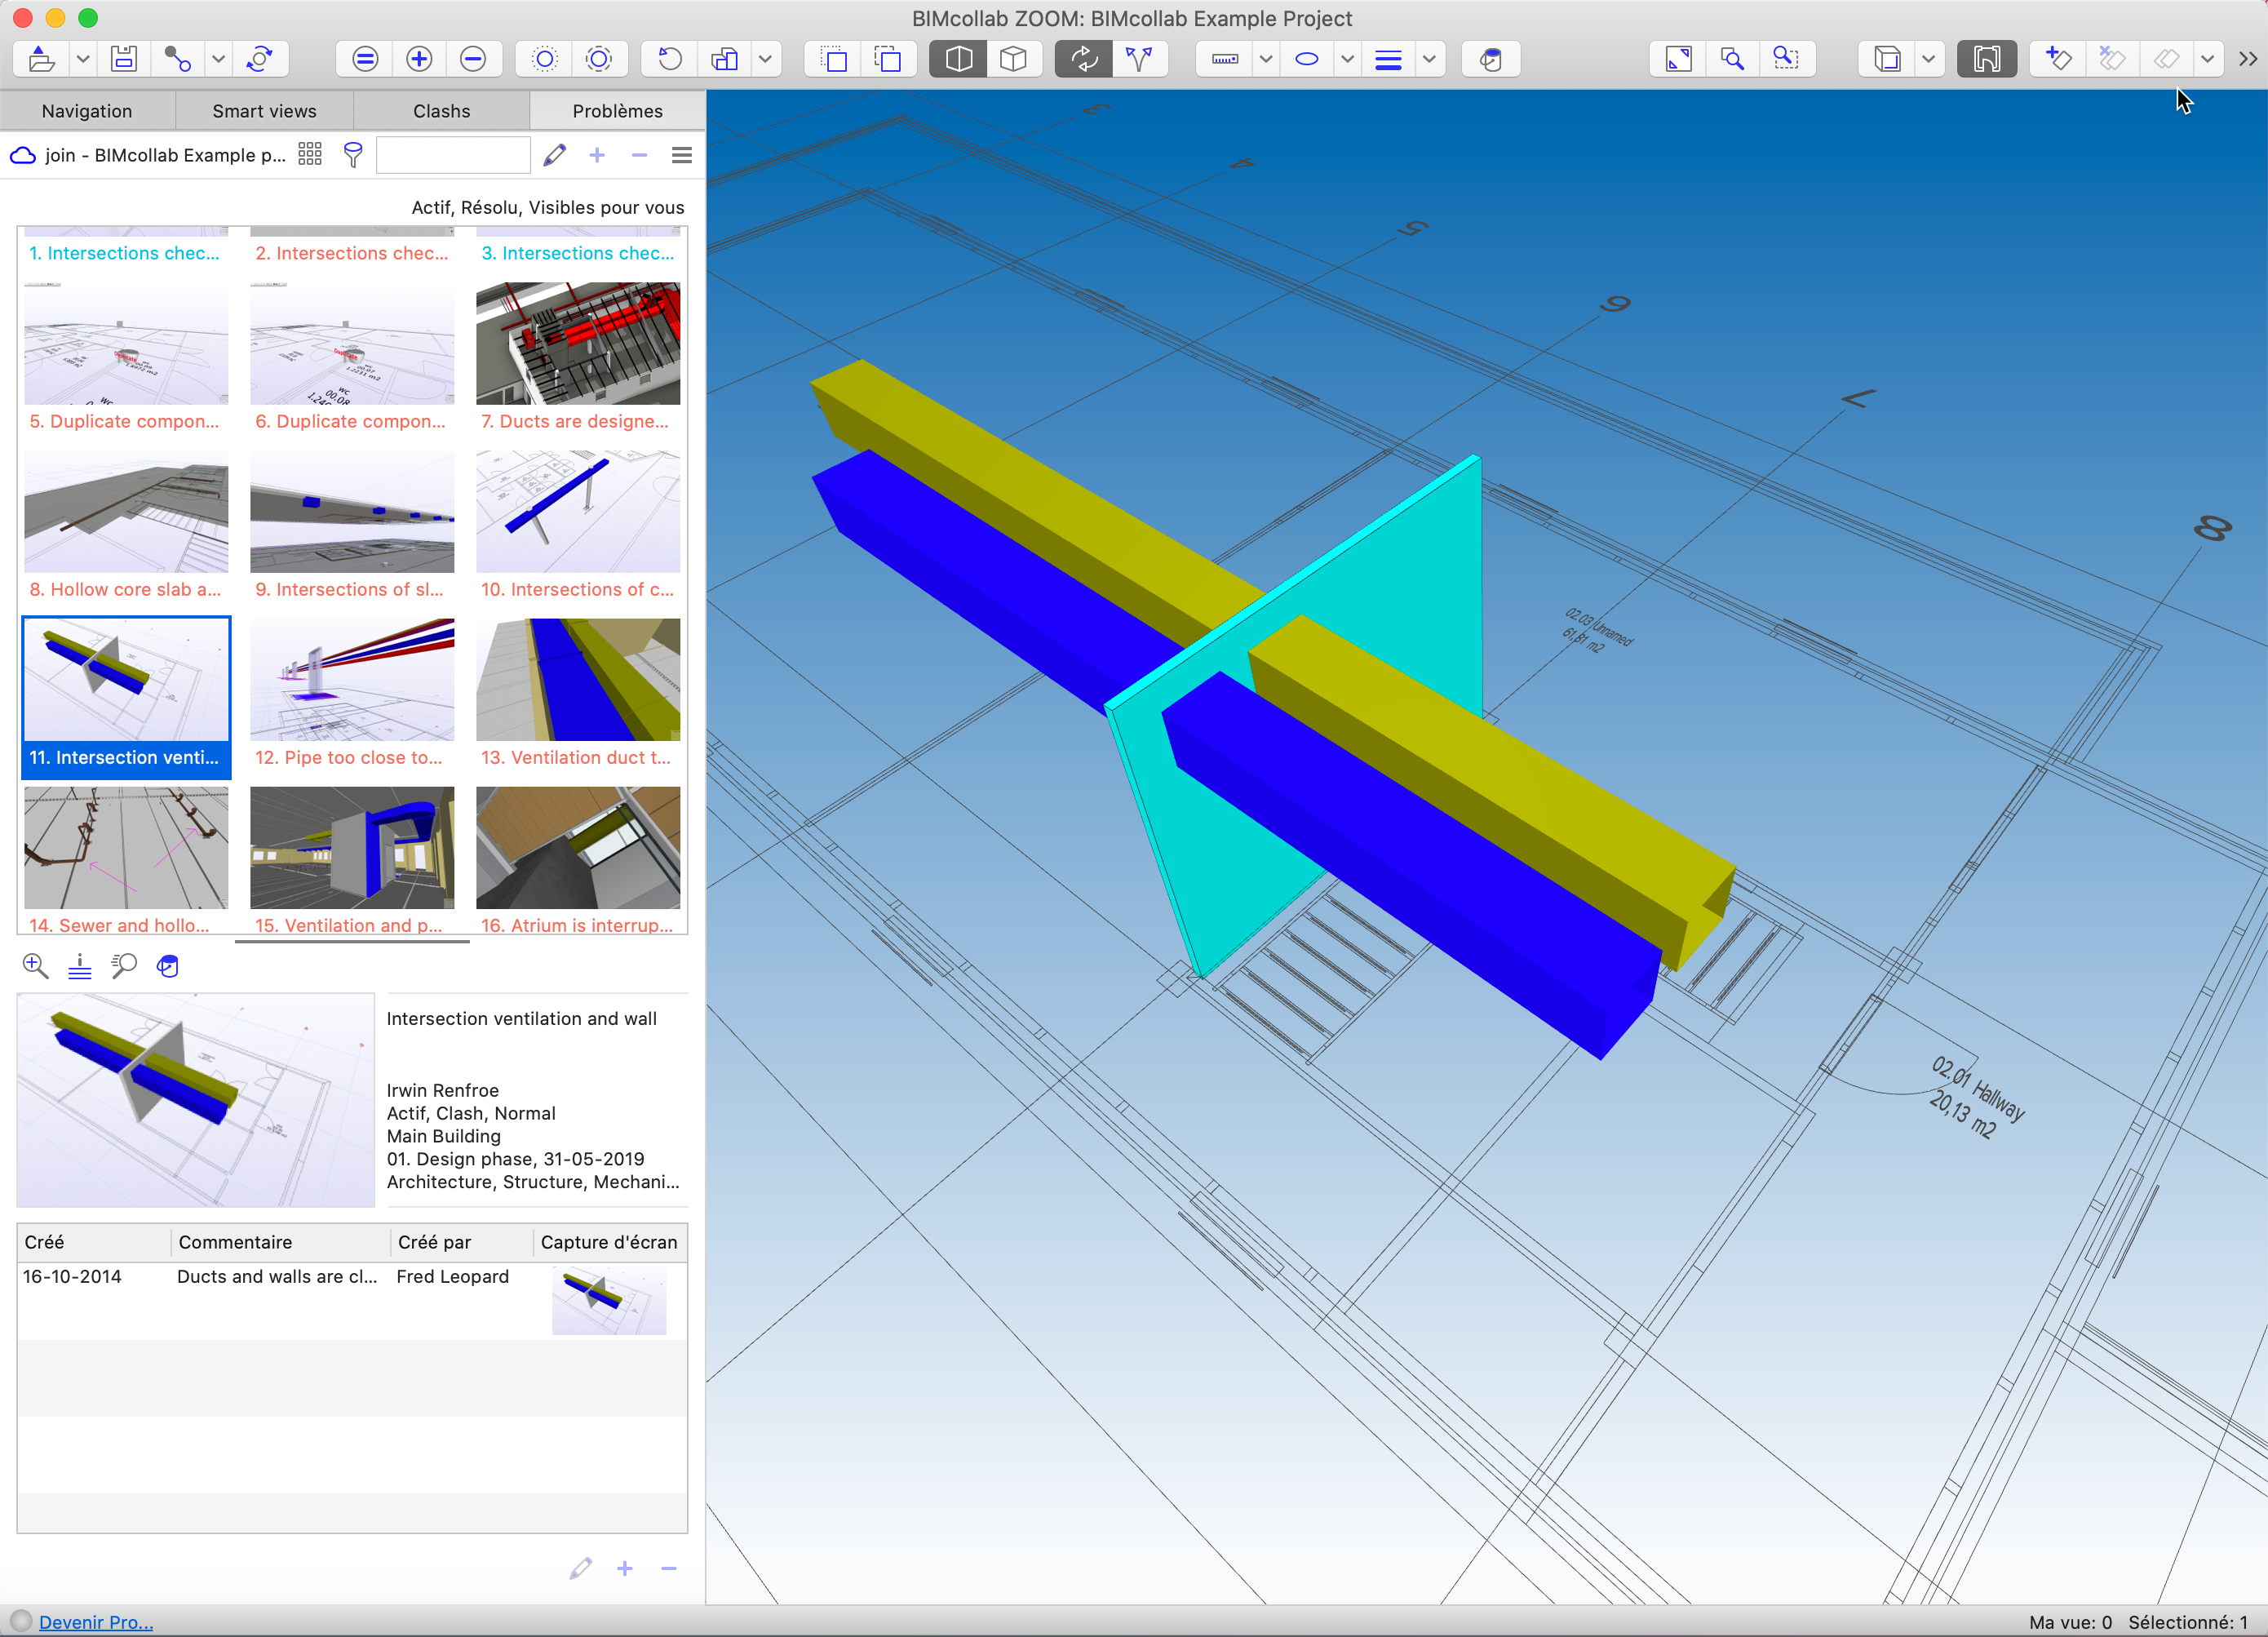
Task: Open the comment screenshot thumbnail
Action: coord(609,1300)
